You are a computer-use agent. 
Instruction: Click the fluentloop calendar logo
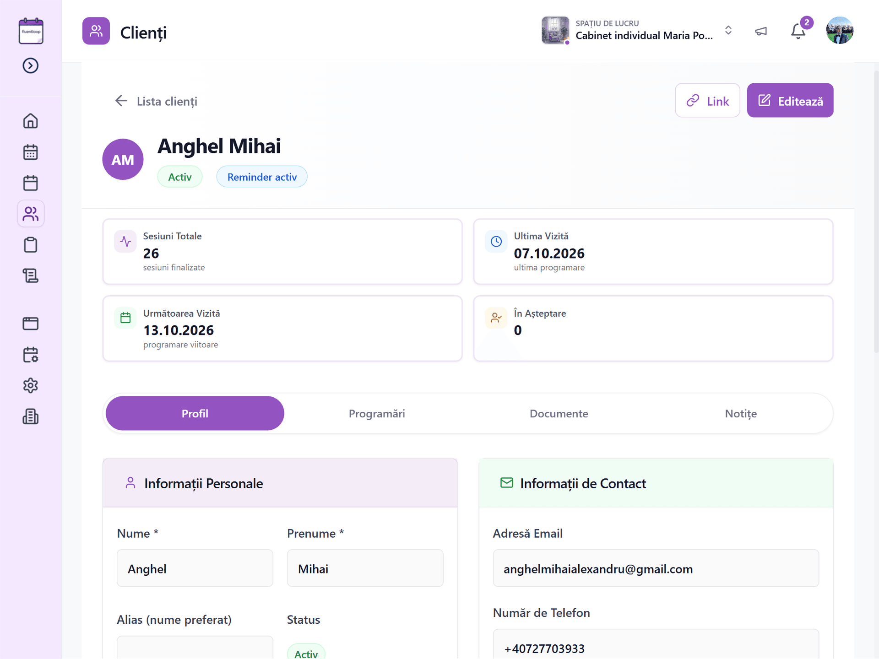pos(31,31)
